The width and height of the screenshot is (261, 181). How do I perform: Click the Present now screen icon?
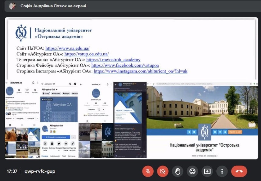[207, 171]
